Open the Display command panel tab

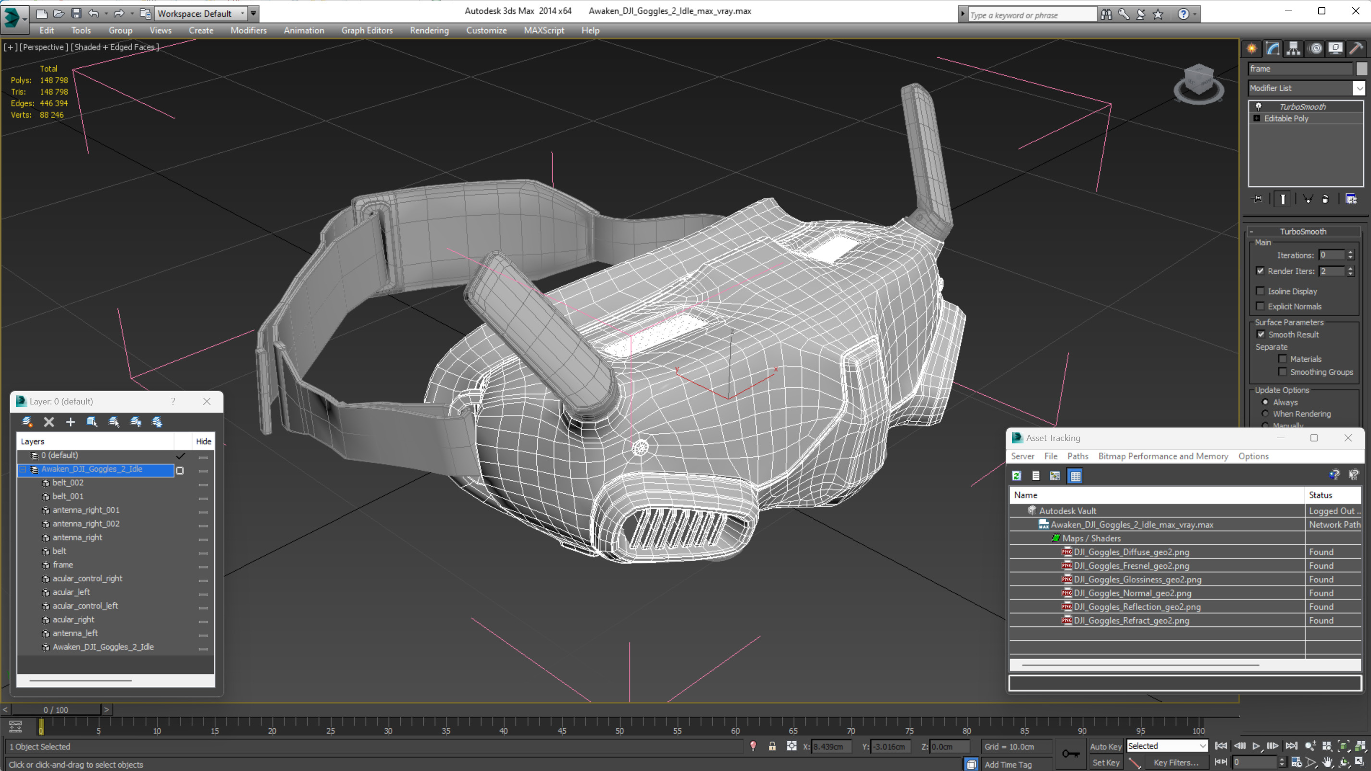1335,49
